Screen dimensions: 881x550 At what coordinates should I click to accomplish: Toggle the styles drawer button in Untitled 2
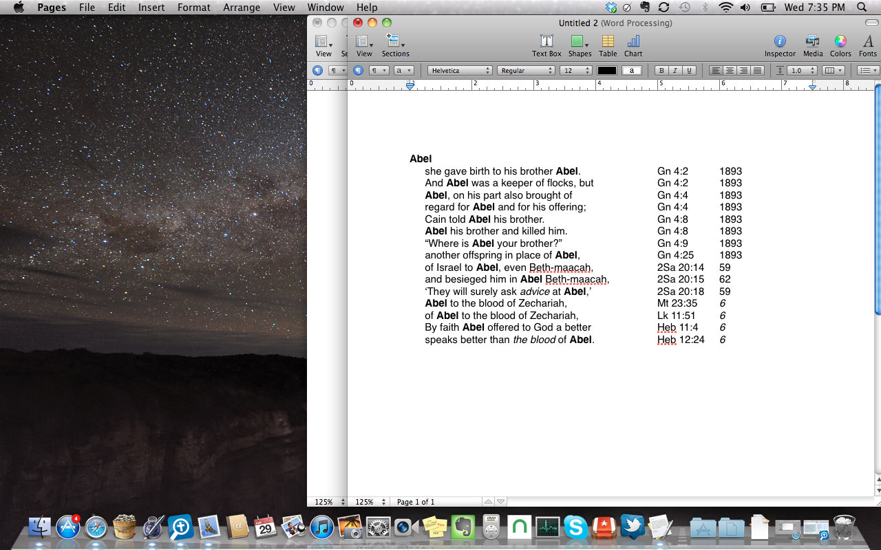coord(358,70)
